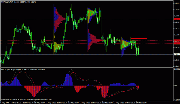Image resolution: width=180 pixels, height=104 pixels.
Task: Select the thick red horizontal line on the chart
Action: point(139,38)
